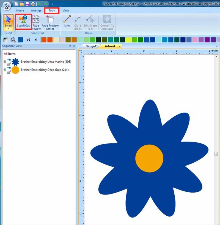220x225 pixels.
Task: Open the Tools ribbon tab
Action: (x=52, y=10)
